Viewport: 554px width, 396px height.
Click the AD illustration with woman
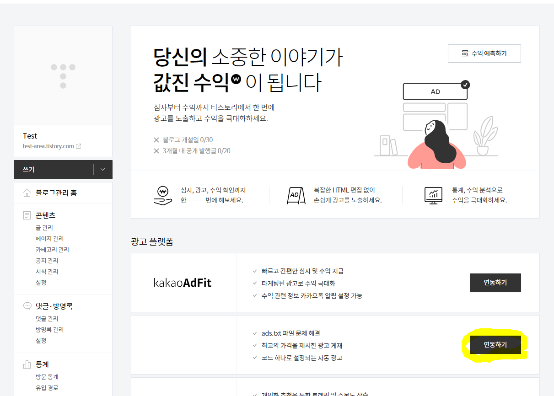click(x=437, y=124)
